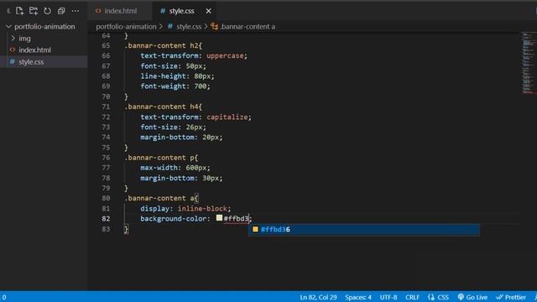Click style.css in the breadcrumb path
537x302 pixels.
189,27
